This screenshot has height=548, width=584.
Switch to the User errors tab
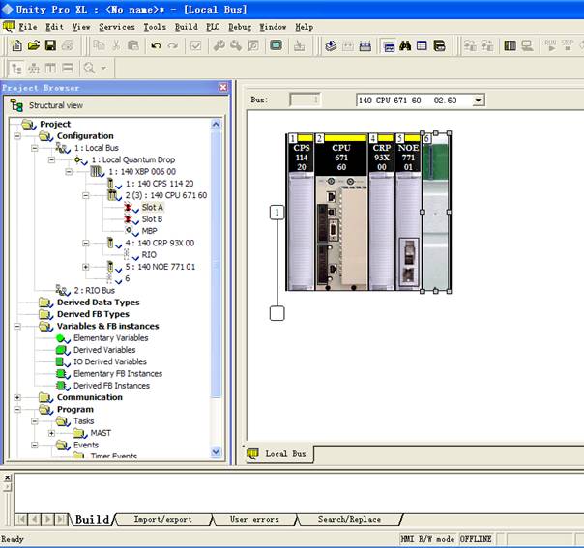tap(254, 519)
